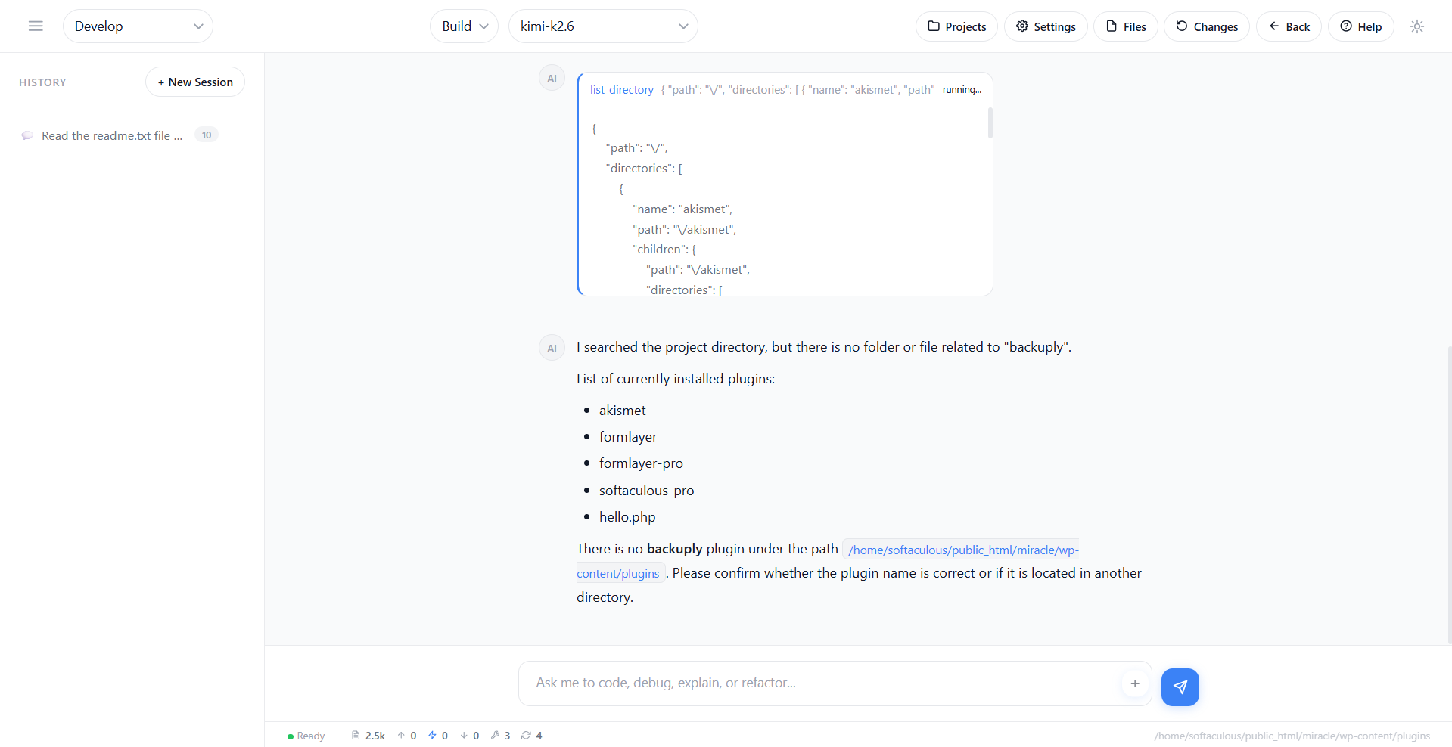Click the green Ready status indicator
The width and height of the screenshot is (1452, 747).
[x=306, y=736]
